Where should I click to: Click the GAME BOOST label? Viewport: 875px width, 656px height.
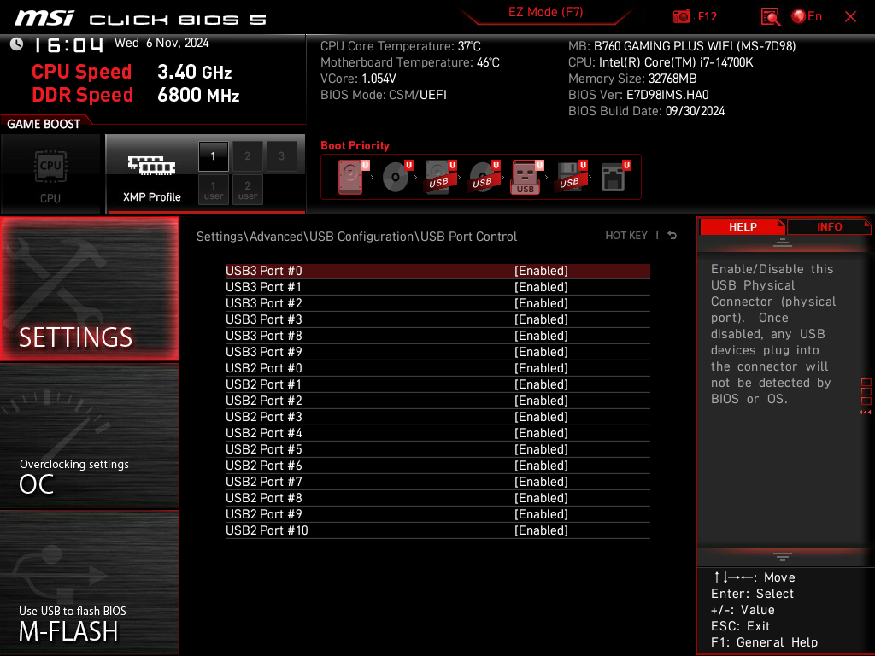pyautogui.click(x=44, y=124)
